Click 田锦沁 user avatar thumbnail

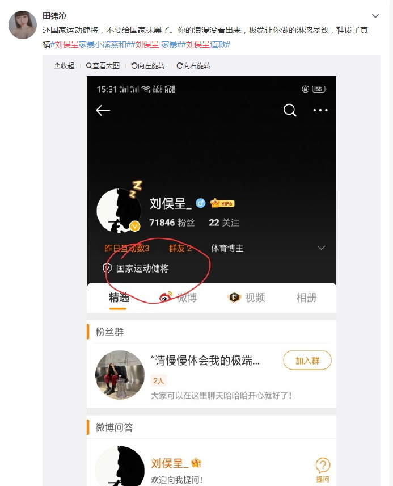click(23, 25)
